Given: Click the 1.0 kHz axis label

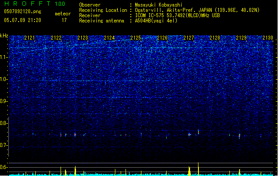Looking at the screenshot, I should [x=4, y=79].
